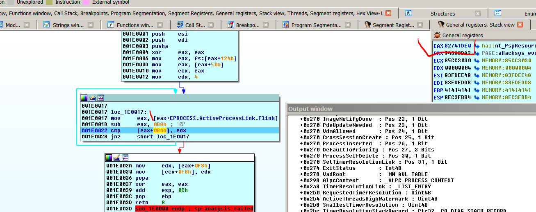Click group-nodes icon on the 001E002A node
The image size is (536, 212).
click(125, 158)
